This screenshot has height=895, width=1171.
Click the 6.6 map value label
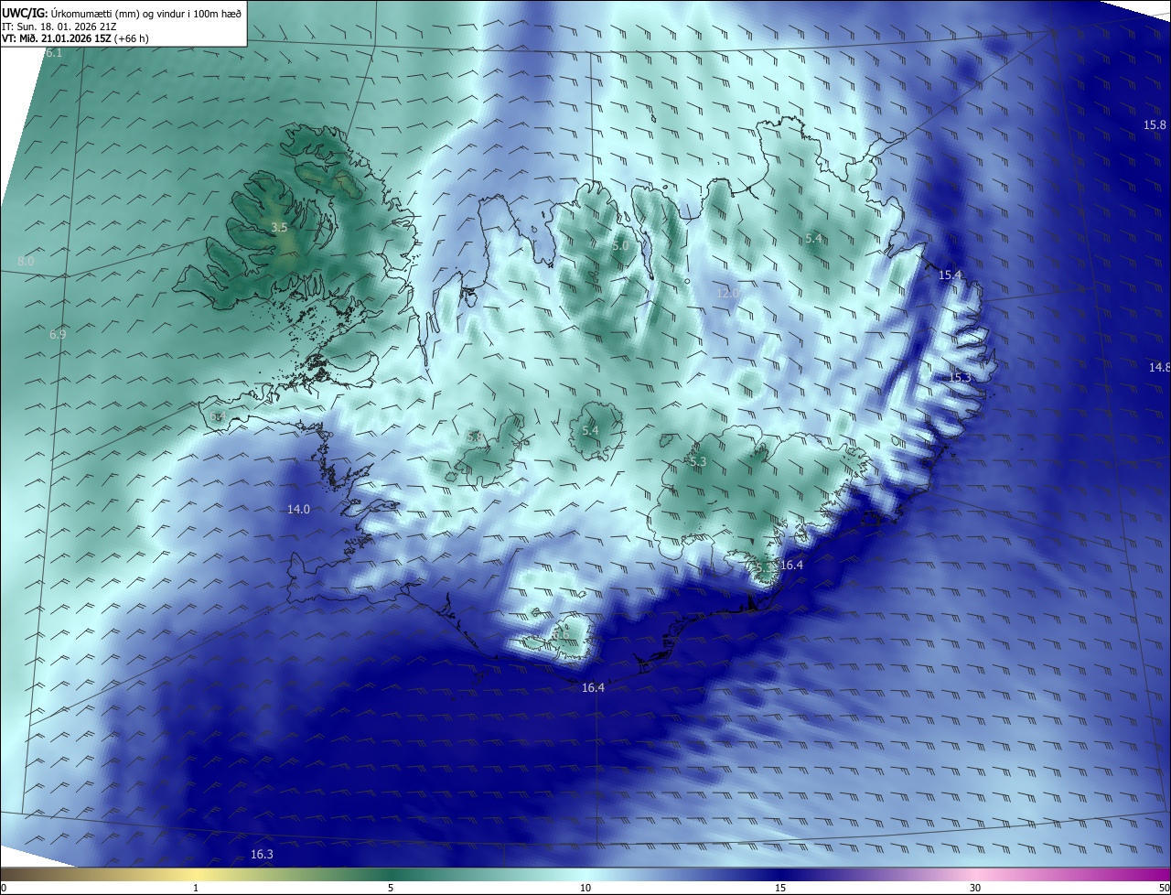point(560,635)
